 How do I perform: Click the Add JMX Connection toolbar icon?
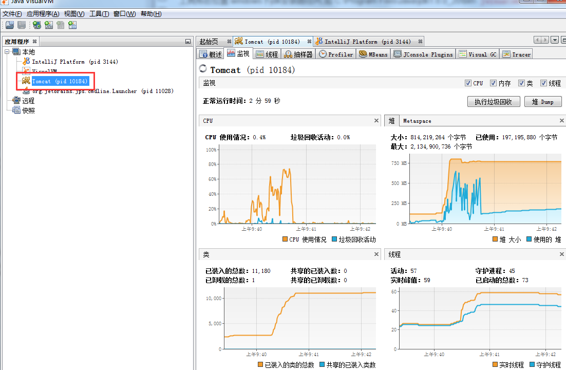(49, 25)
